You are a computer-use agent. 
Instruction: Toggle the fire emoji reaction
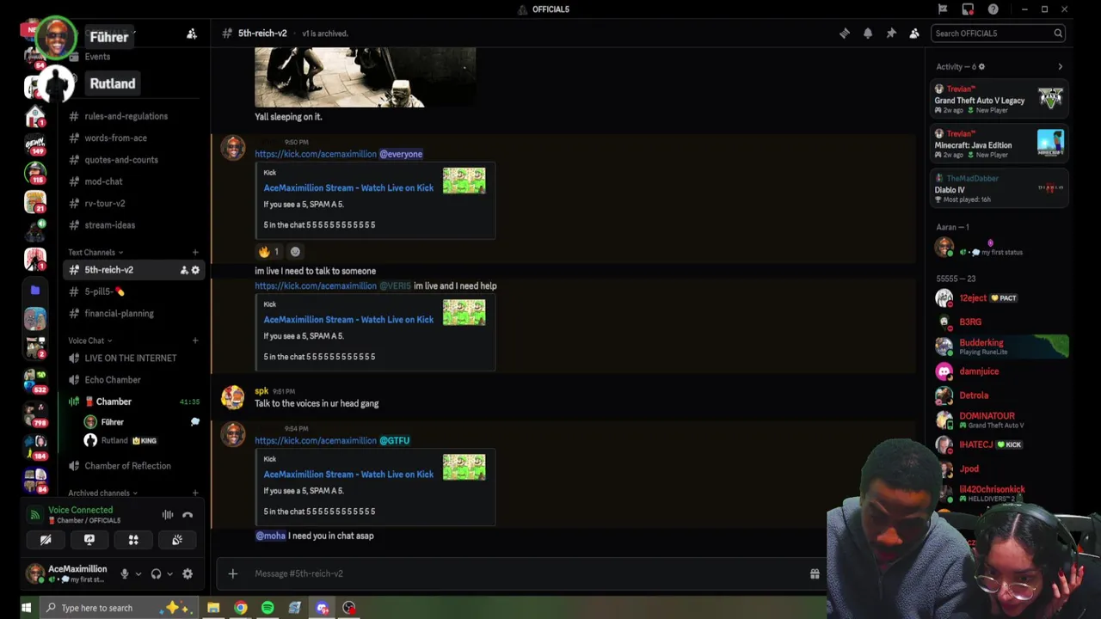click(269, 252)
